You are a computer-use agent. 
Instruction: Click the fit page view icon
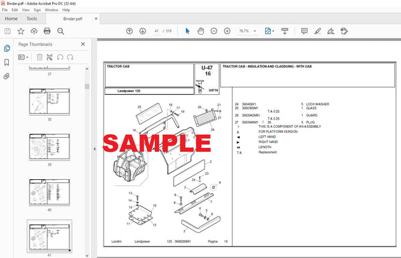click(x=268, y=31)
